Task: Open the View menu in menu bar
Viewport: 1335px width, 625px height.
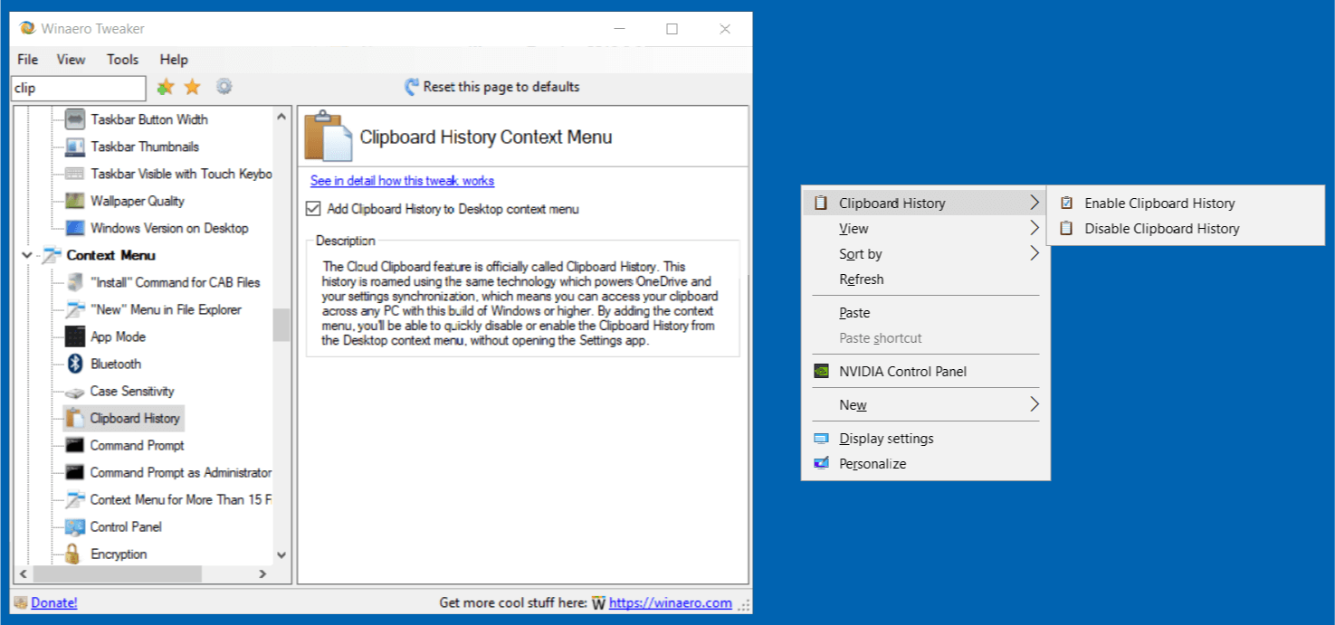Action: [71, 60]
